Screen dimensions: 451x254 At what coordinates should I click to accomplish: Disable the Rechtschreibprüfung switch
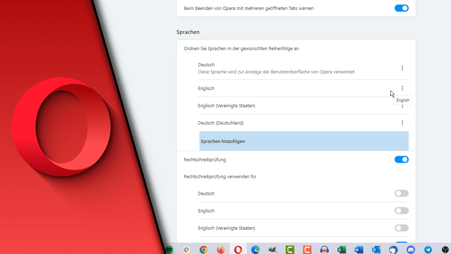pos(402,159)
